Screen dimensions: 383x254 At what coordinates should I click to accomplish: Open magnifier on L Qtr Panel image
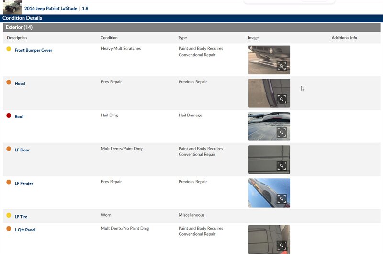[x=282, y=245]
